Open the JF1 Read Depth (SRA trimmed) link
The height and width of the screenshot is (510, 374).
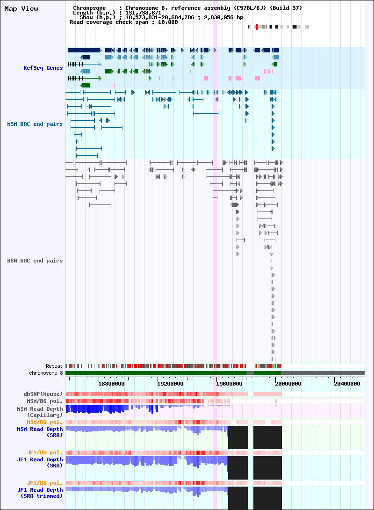40,493
